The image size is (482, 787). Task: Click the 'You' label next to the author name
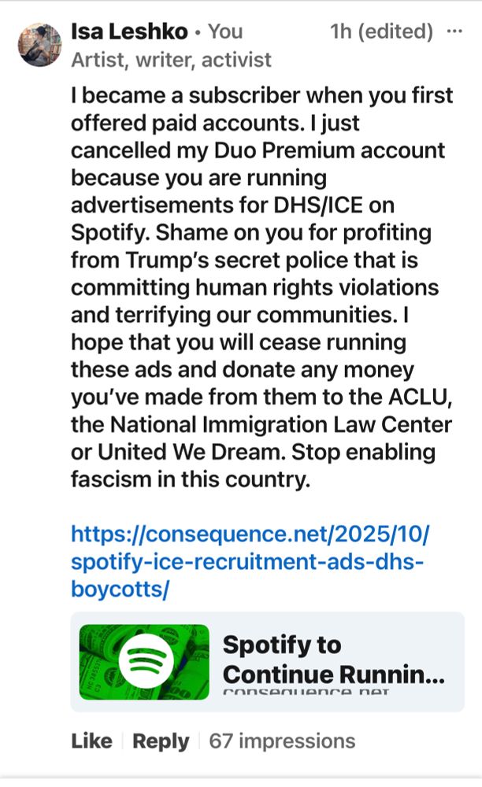point(225,31)
